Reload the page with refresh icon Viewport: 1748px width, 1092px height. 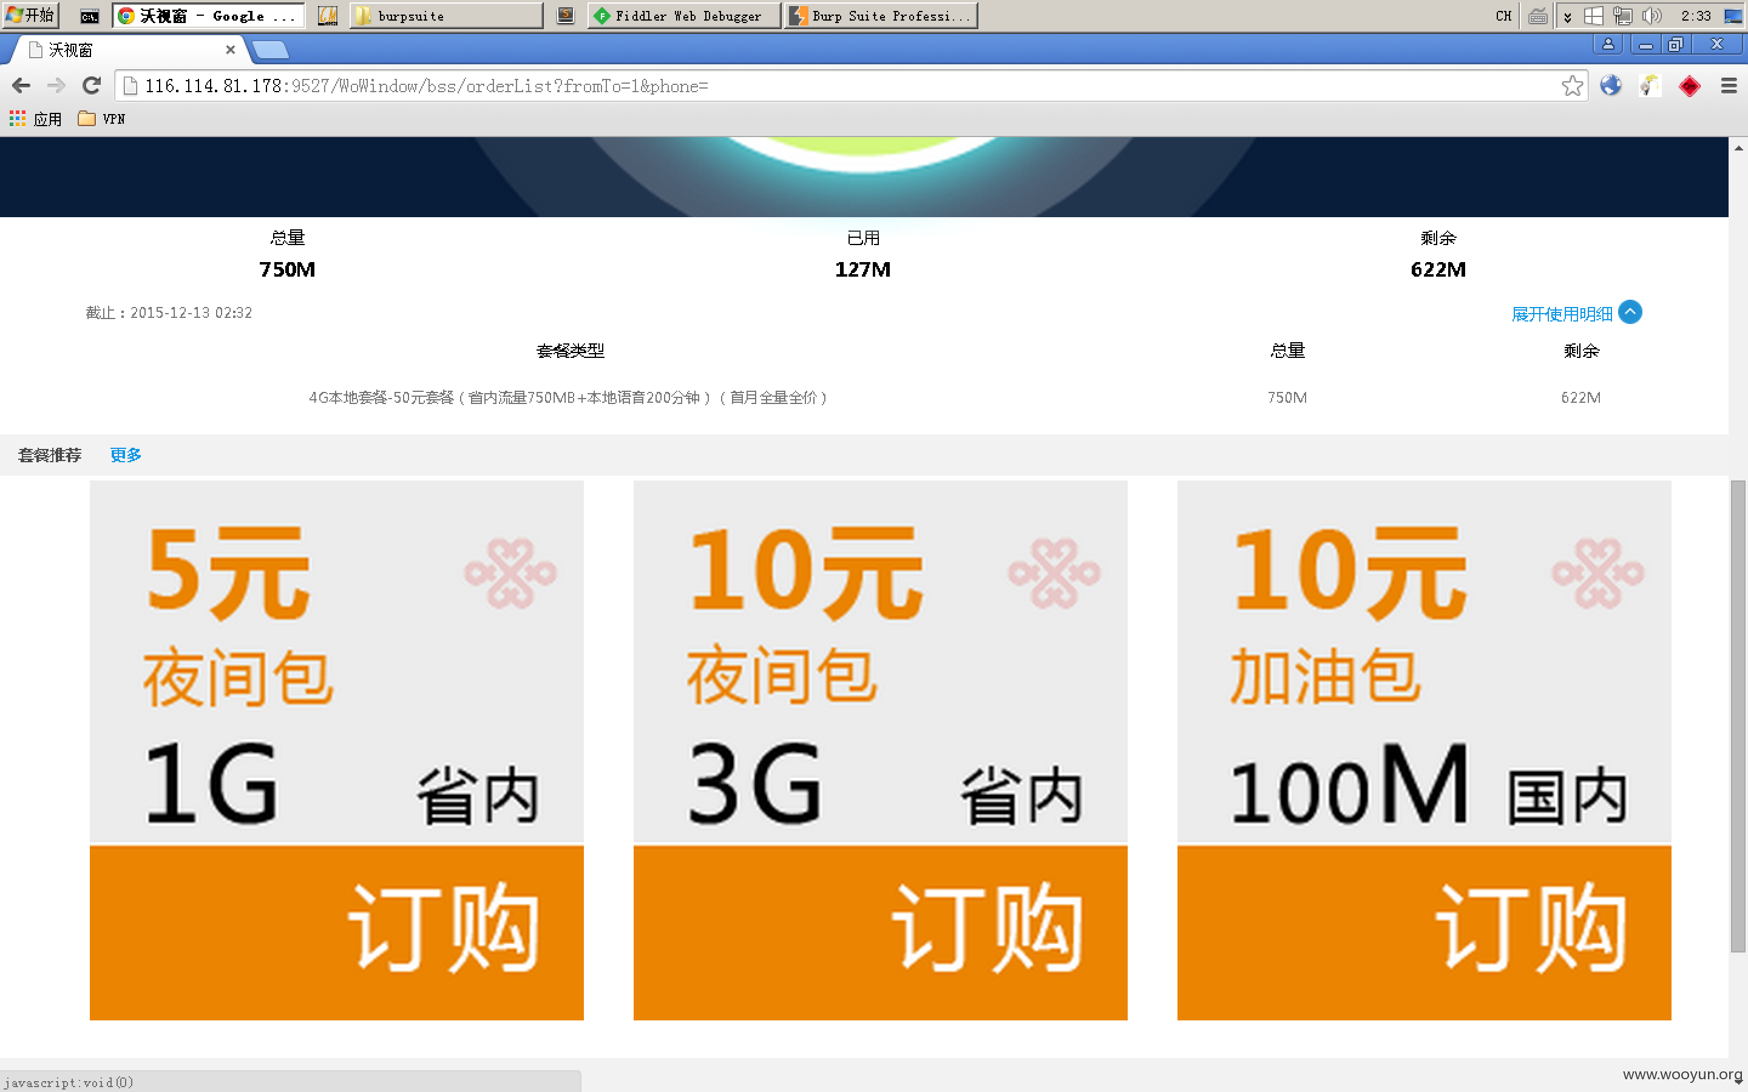(x=91, y=86)
